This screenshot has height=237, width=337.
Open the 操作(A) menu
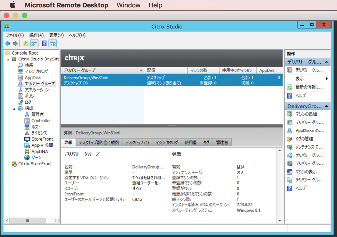(x=36, y=35)
